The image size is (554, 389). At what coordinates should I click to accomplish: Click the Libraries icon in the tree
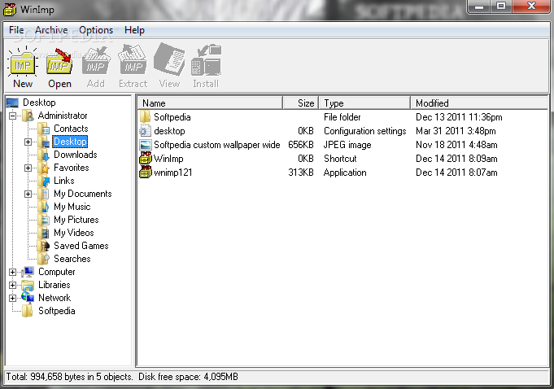[28, 285]
